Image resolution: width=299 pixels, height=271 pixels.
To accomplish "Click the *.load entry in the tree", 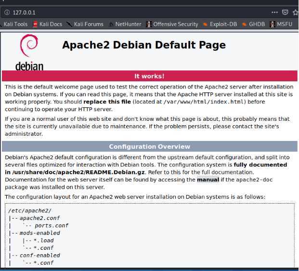I will coord(43,241).
